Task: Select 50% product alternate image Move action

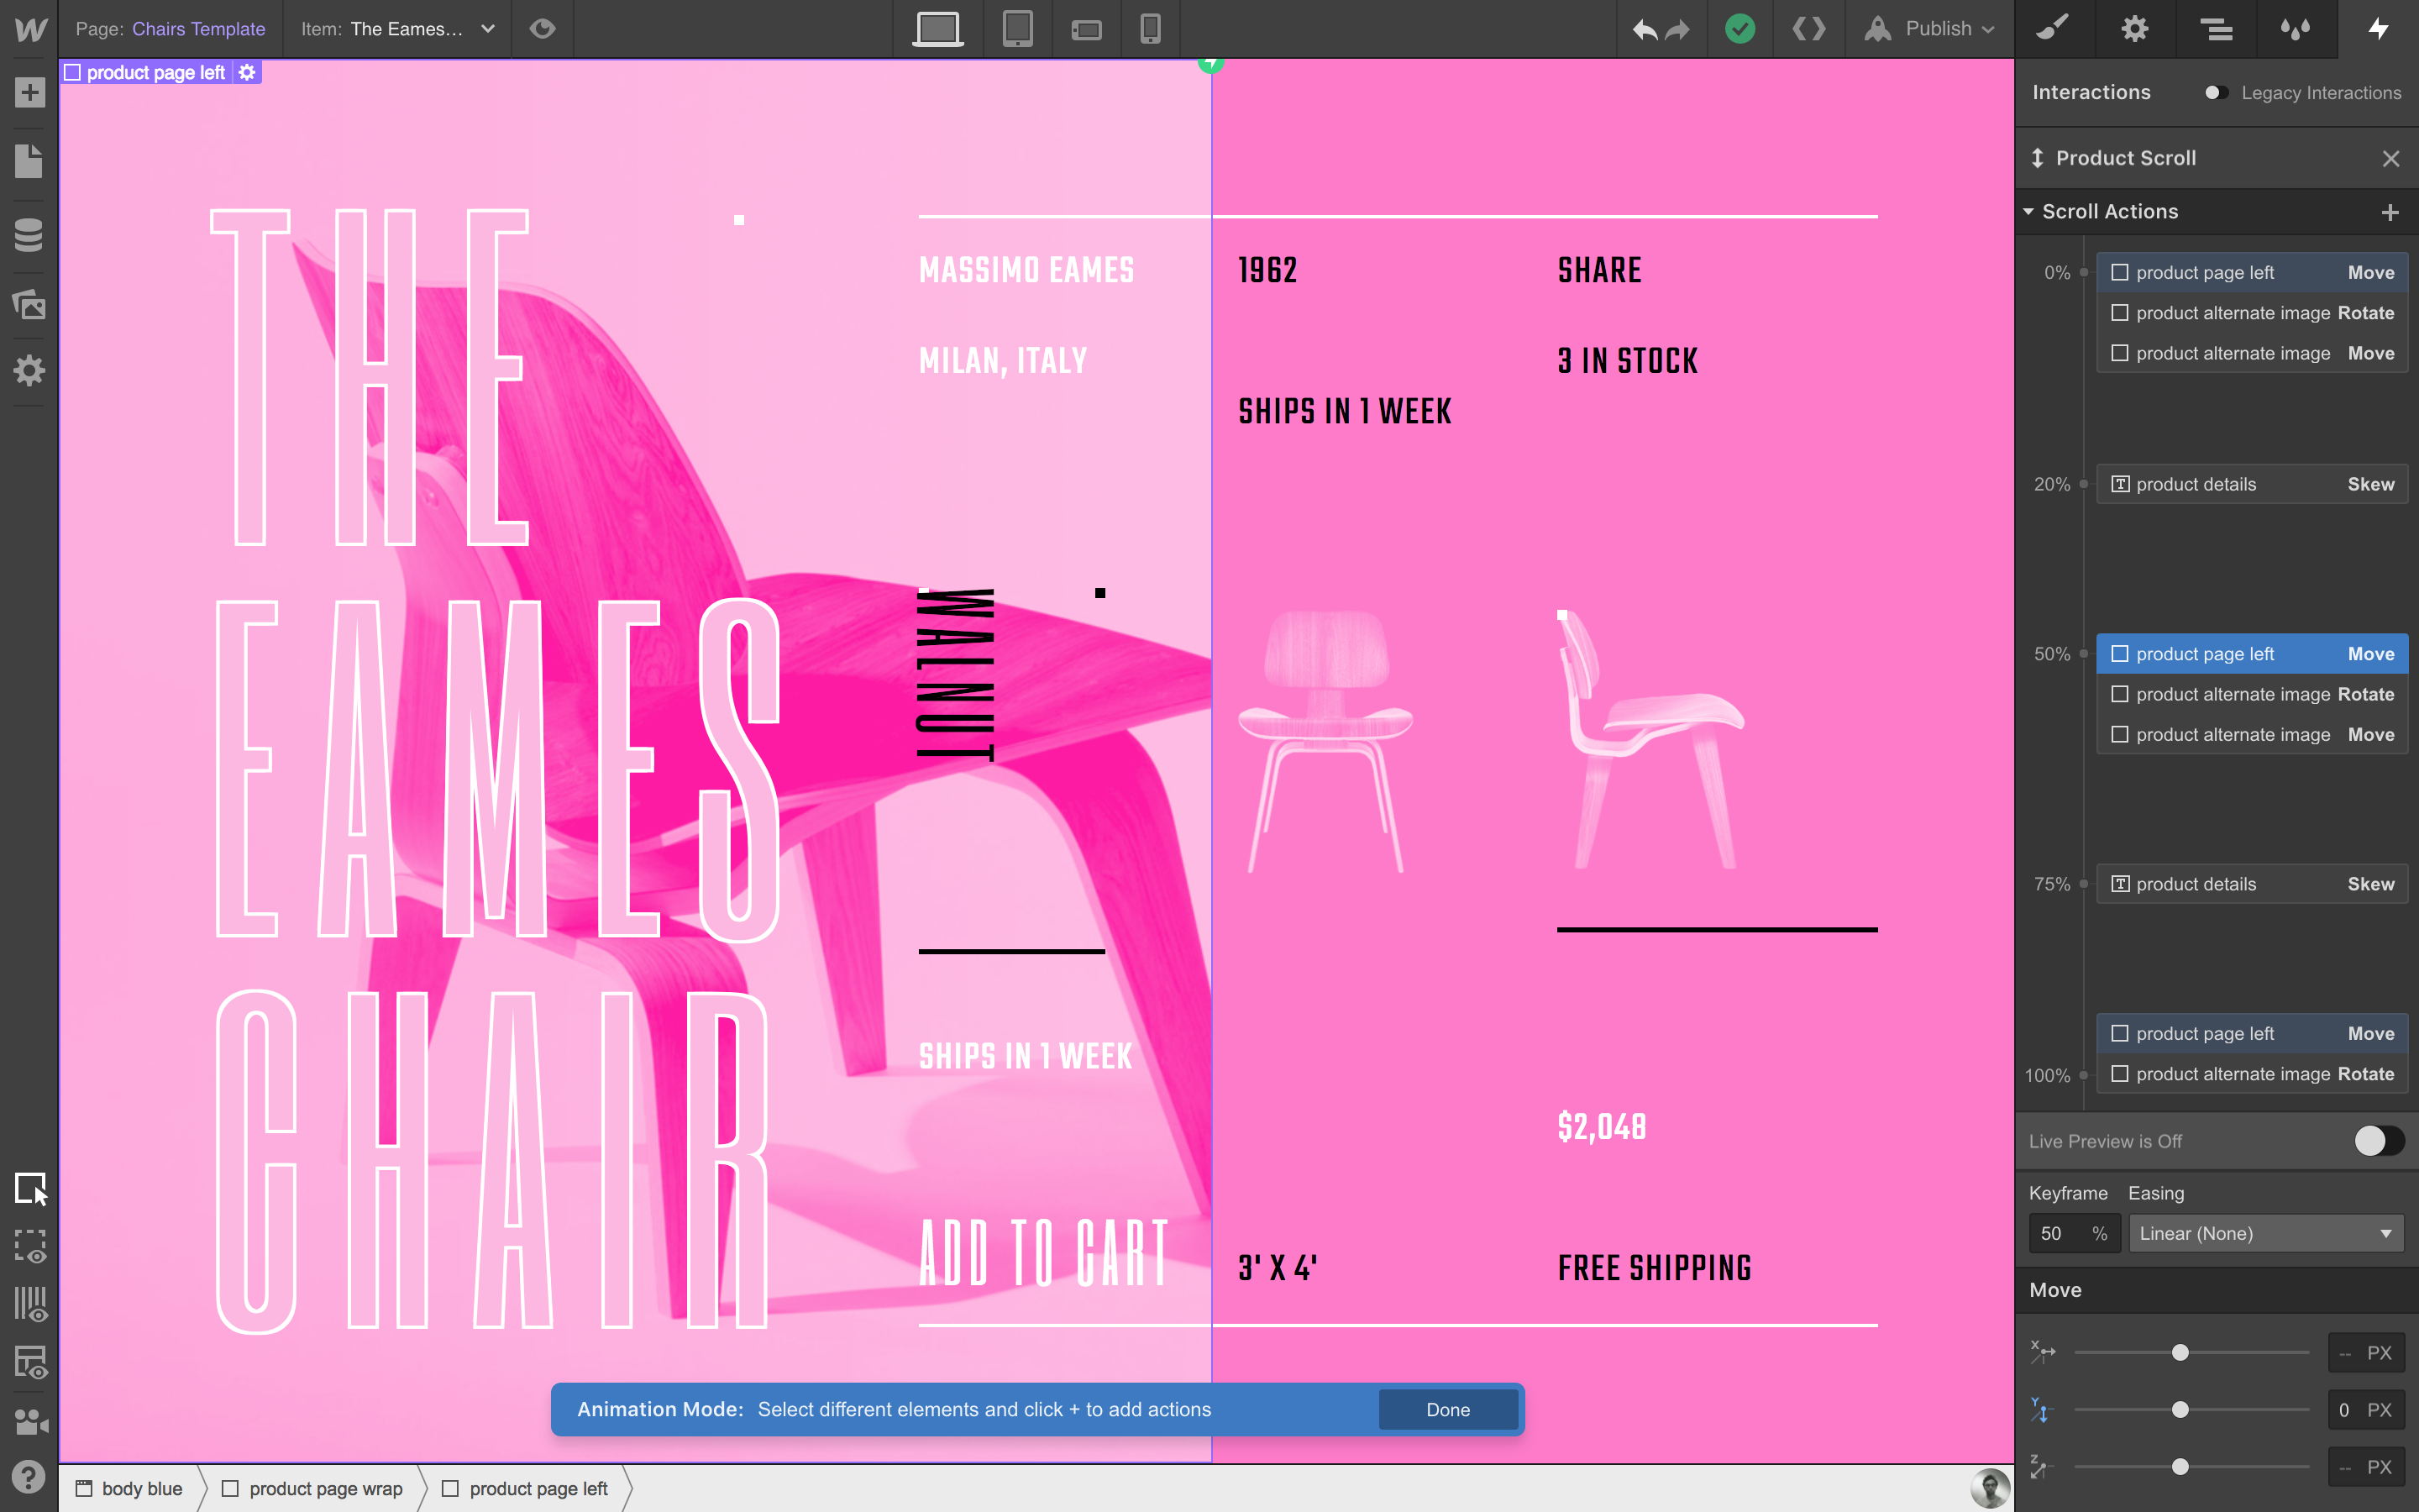Action: tap(2252, 734)
